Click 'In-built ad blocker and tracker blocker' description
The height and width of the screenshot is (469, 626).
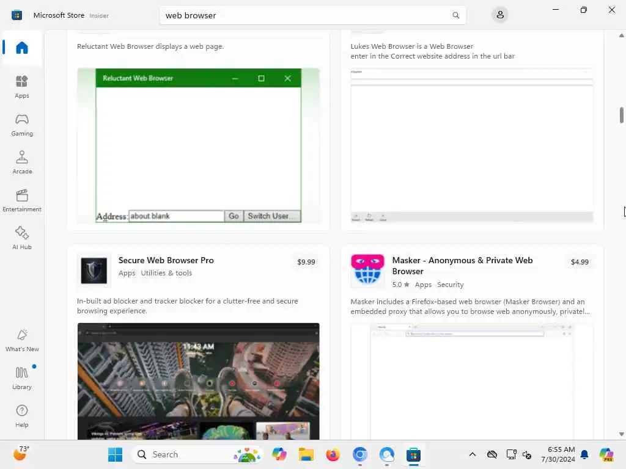point(187,306)
